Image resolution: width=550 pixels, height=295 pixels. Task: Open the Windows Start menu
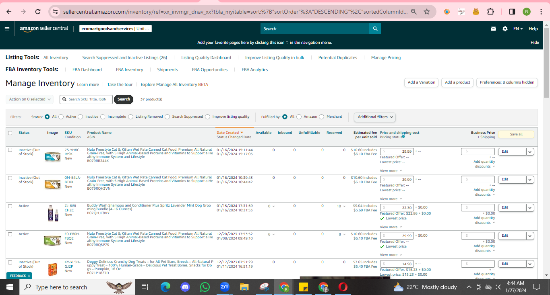(x=10, y=287)
